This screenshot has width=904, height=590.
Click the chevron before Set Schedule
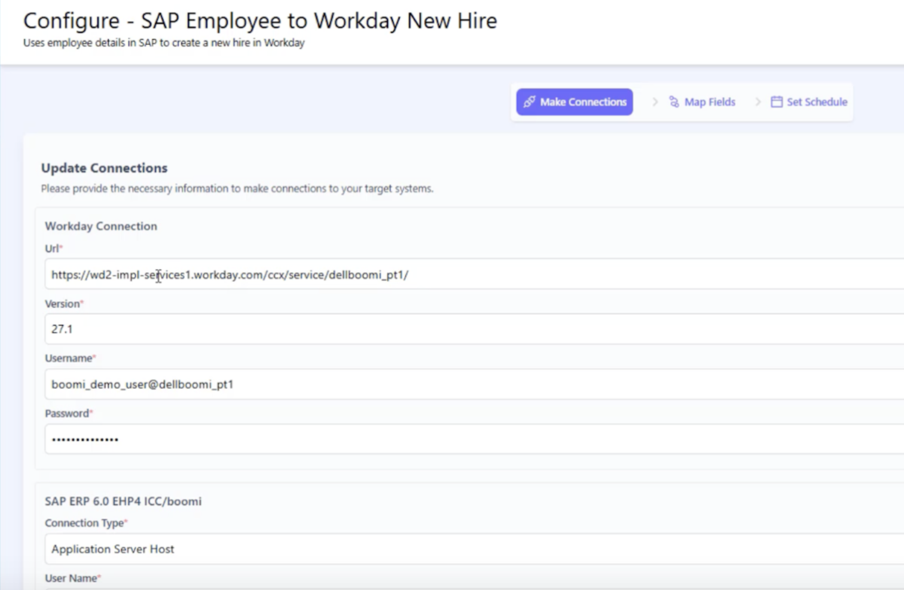tap(758, 102)
